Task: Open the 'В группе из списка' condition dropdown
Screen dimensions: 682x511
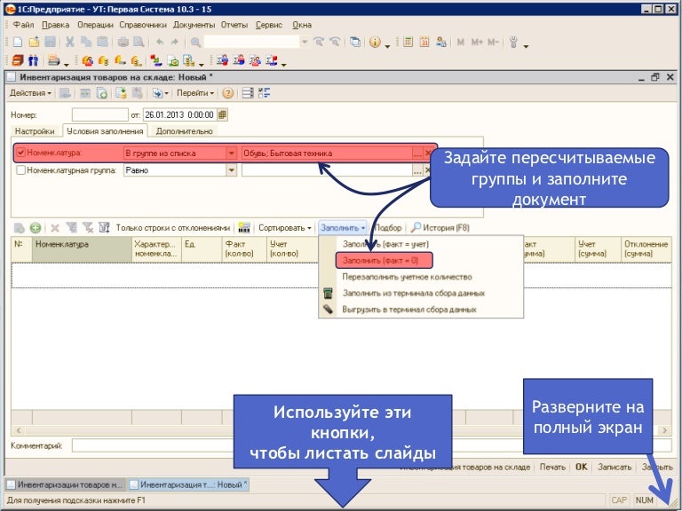Action: 232,153
